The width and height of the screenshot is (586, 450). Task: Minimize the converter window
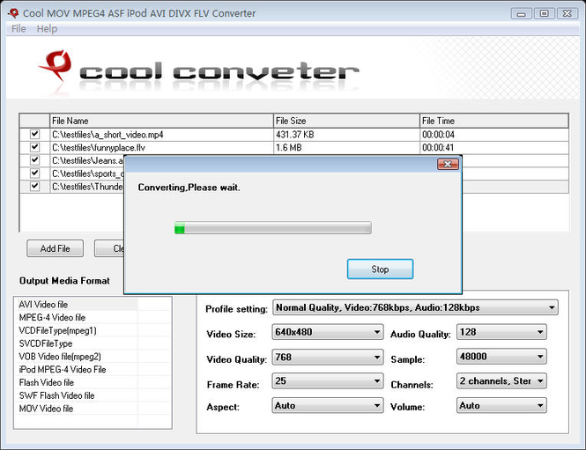(522, 14)
